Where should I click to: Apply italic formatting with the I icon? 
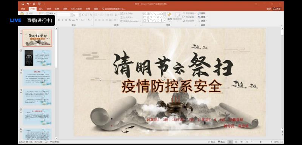(x=62, y=20)
